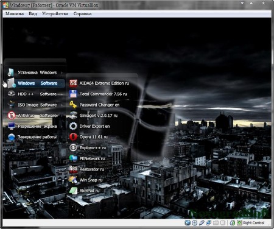
Task: Click the Explorer++ icon
Action: [x=73, y=147]
